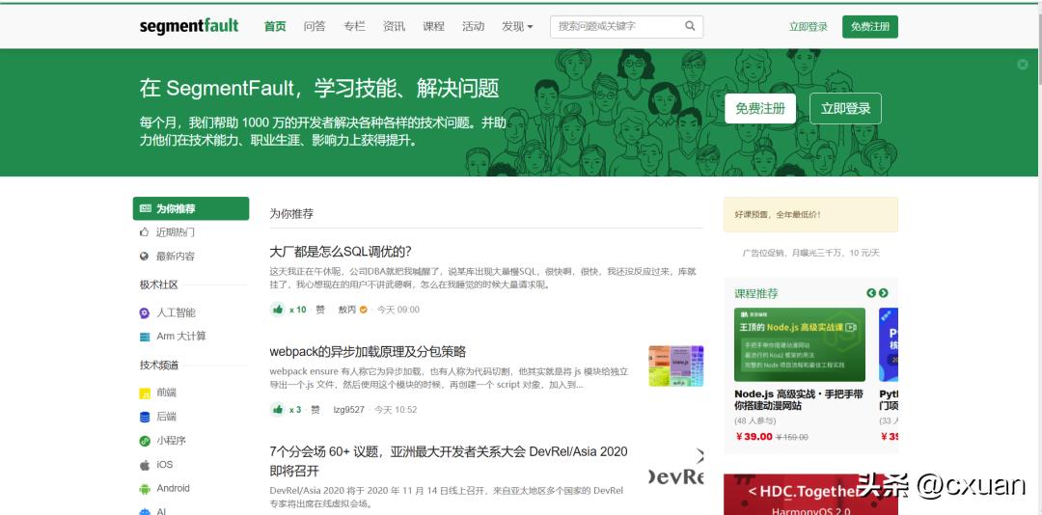Screen dimensions: 1042x515
Task: Open author lzg9527 profile
Action: (x=349, y=410)
